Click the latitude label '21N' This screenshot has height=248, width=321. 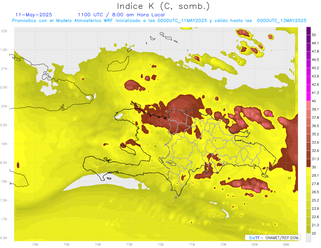[4, 68]
